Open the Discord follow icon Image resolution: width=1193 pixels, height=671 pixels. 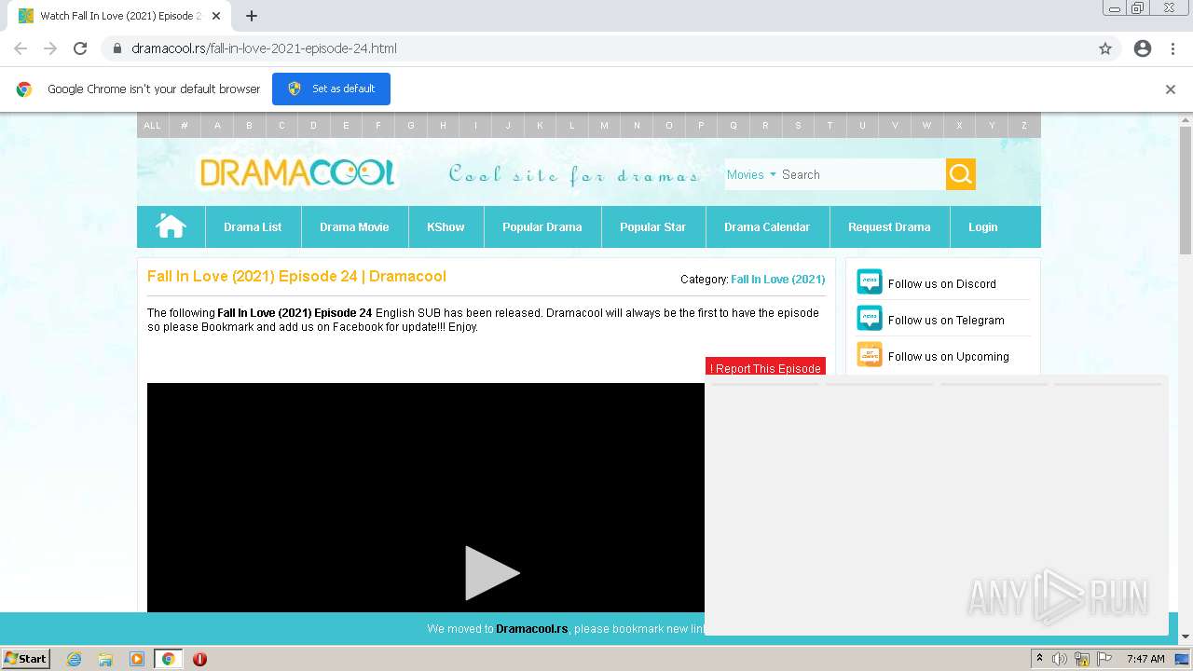pyautogui.click(x=870, y=282)
